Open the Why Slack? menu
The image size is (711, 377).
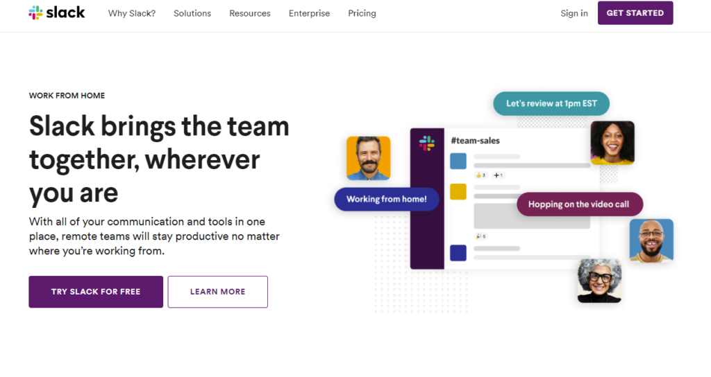pos(131,14)
